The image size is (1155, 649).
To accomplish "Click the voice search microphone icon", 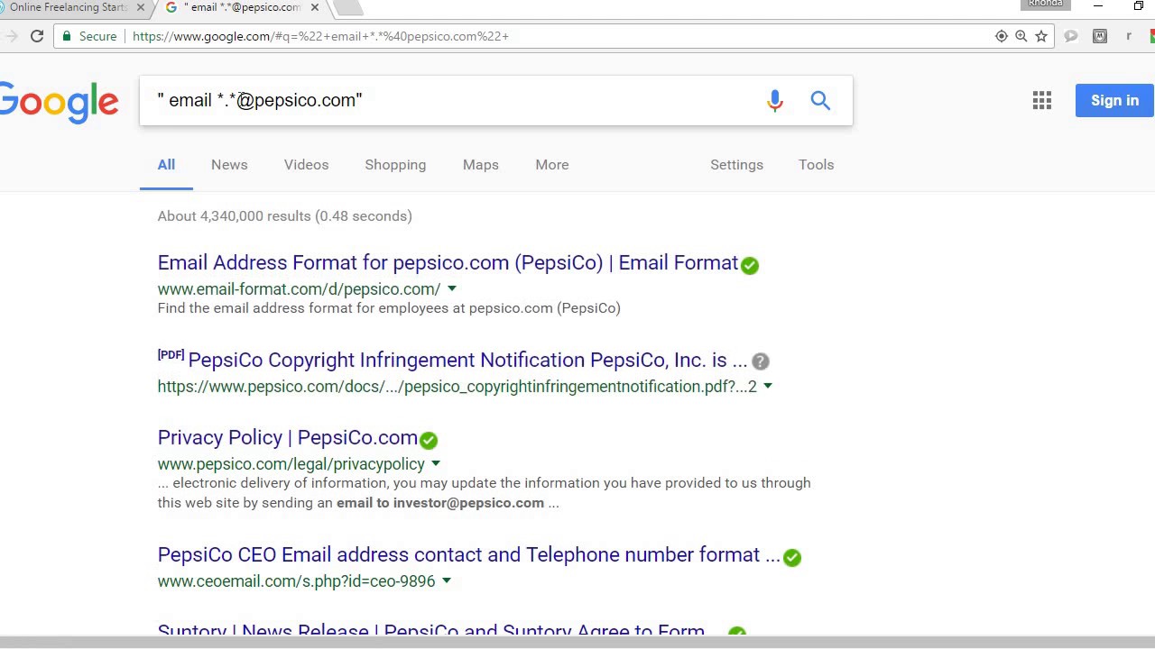I will pos(774,101).
